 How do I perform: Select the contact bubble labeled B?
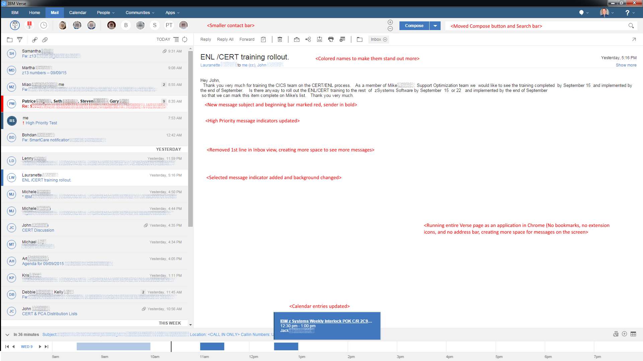coord(126,25)
